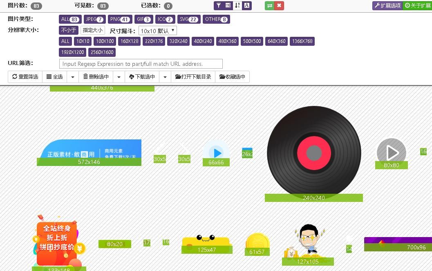Click the URL regexp filter input field
This screenshot has height=271, width=432.
point(141,63)
